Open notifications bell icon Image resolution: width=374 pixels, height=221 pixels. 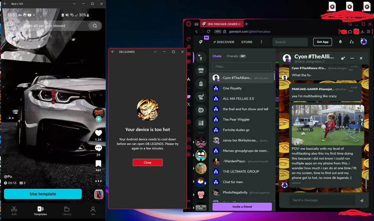(340, 42)
